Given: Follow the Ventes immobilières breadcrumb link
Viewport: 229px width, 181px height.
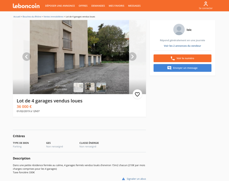Looking at the screenshot, I should (x=53, y=17).
